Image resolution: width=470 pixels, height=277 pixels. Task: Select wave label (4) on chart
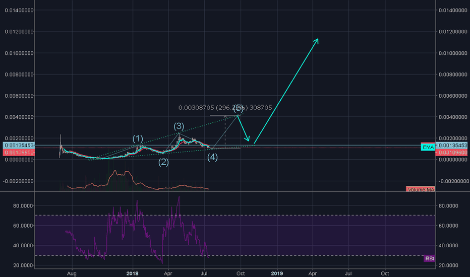point(212,157)
